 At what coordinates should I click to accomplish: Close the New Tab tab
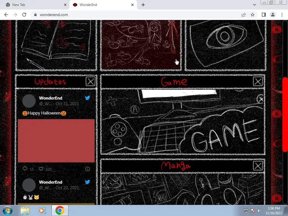click(x=65, y=5)
